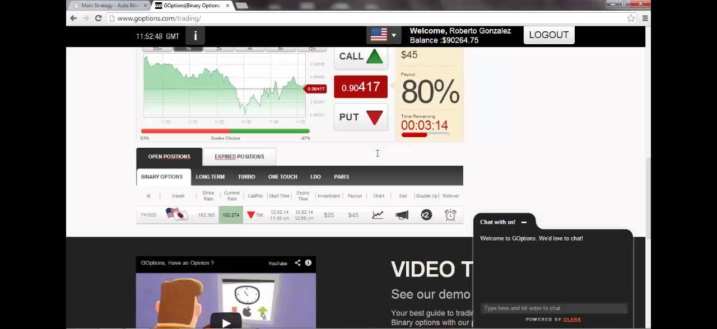Click the Trader Choice sentiment bar
The height and width of the screenshot is (329, 717).
pos(225,131)
